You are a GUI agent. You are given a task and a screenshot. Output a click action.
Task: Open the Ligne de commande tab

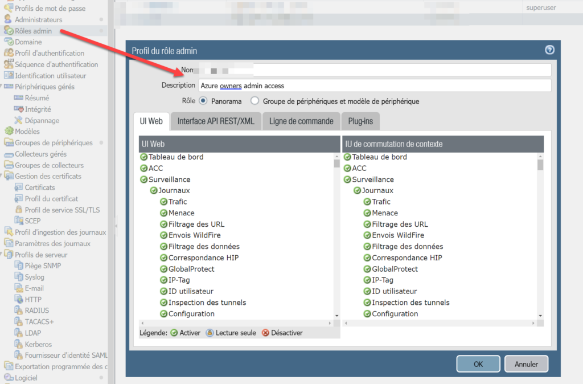pyautogui.click(x=301, y=121)
